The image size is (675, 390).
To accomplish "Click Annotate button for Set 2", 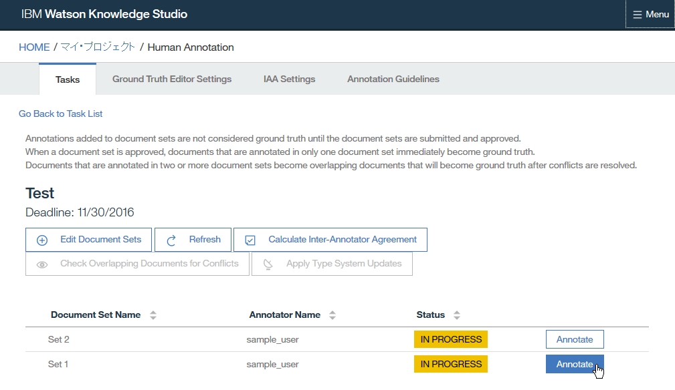I will 575,339.
